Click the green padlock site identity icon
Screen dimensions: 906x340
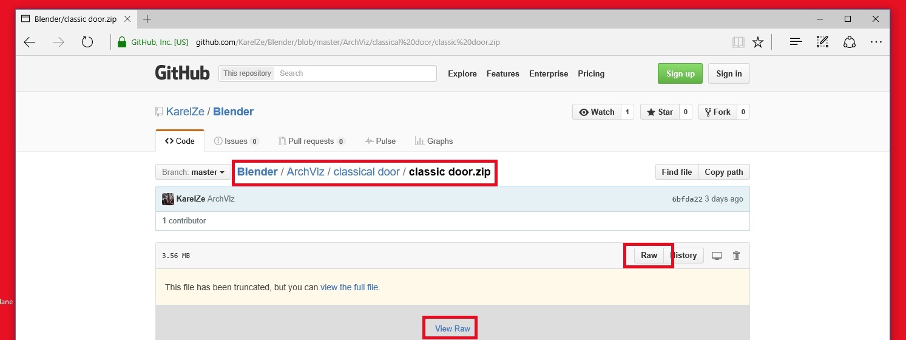click(x=121, y=42)
